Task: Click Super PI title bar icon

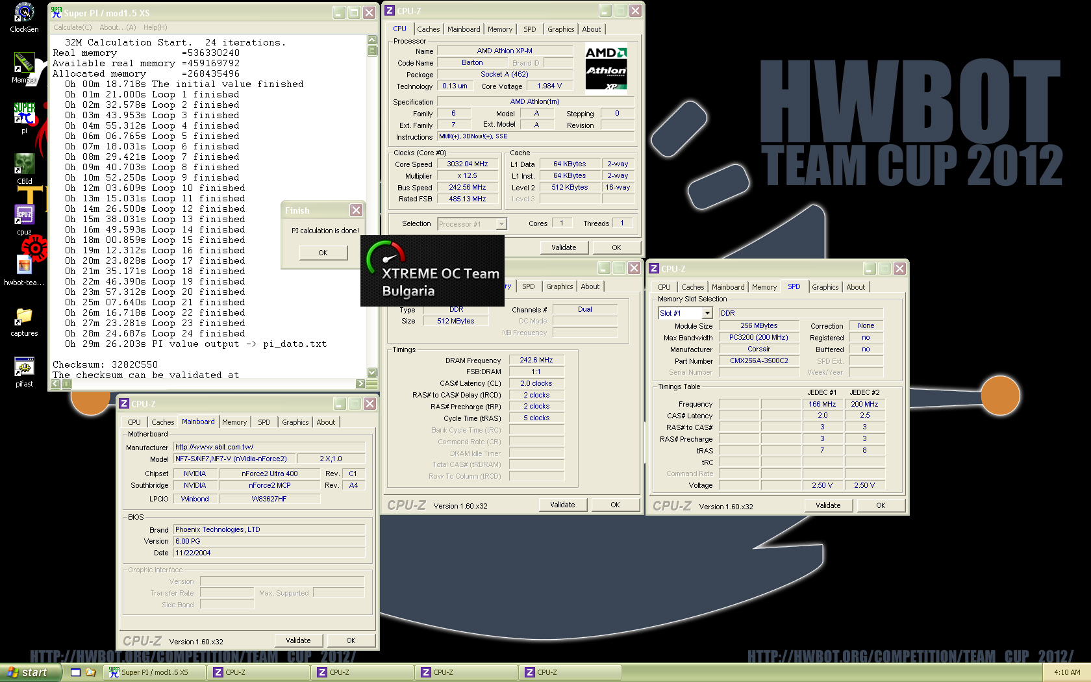Action: pos(56,12)
